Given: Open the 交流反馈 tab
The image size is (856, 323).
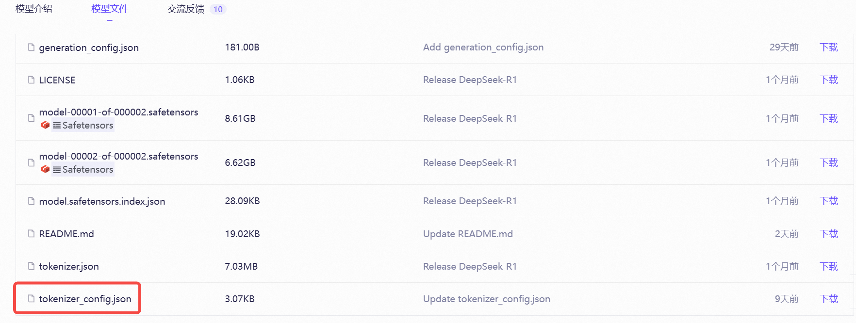Looking at the screenshot, I should point(186,9).
